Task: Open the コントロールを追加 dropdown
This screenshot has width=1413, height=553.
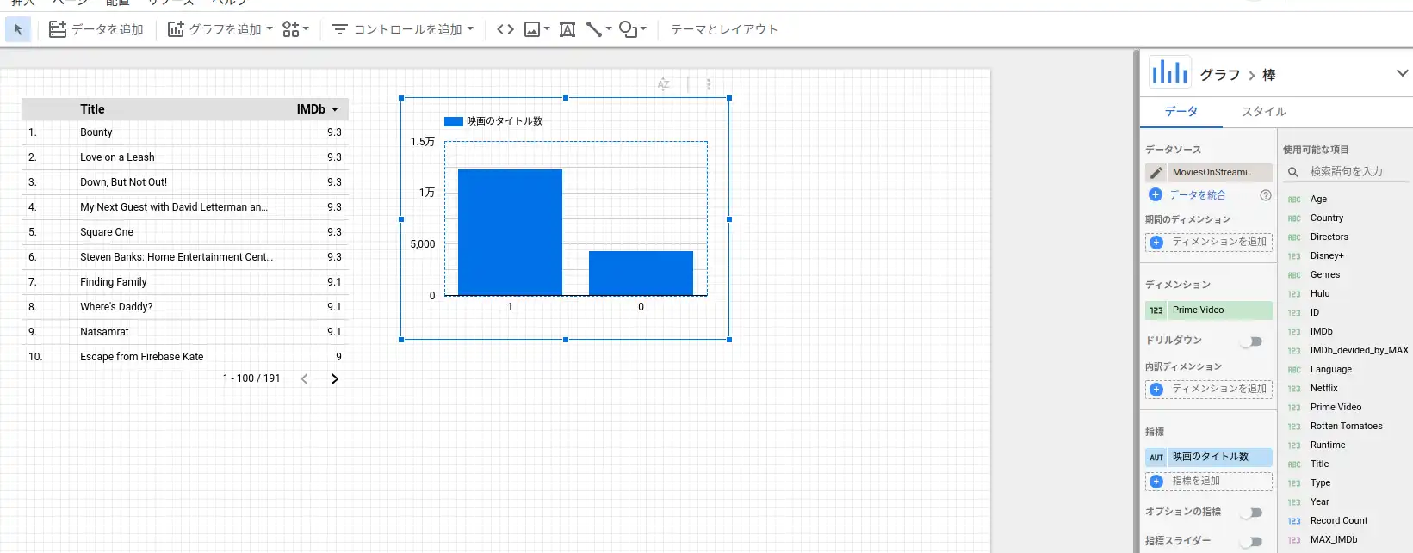Action: [403, 29]
